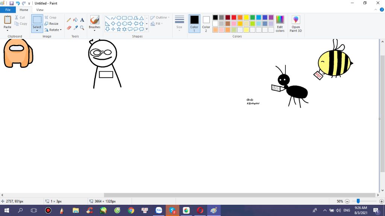Pick the green color swatch
This screenshot has height=216, width=385.
tap(252, 17)
